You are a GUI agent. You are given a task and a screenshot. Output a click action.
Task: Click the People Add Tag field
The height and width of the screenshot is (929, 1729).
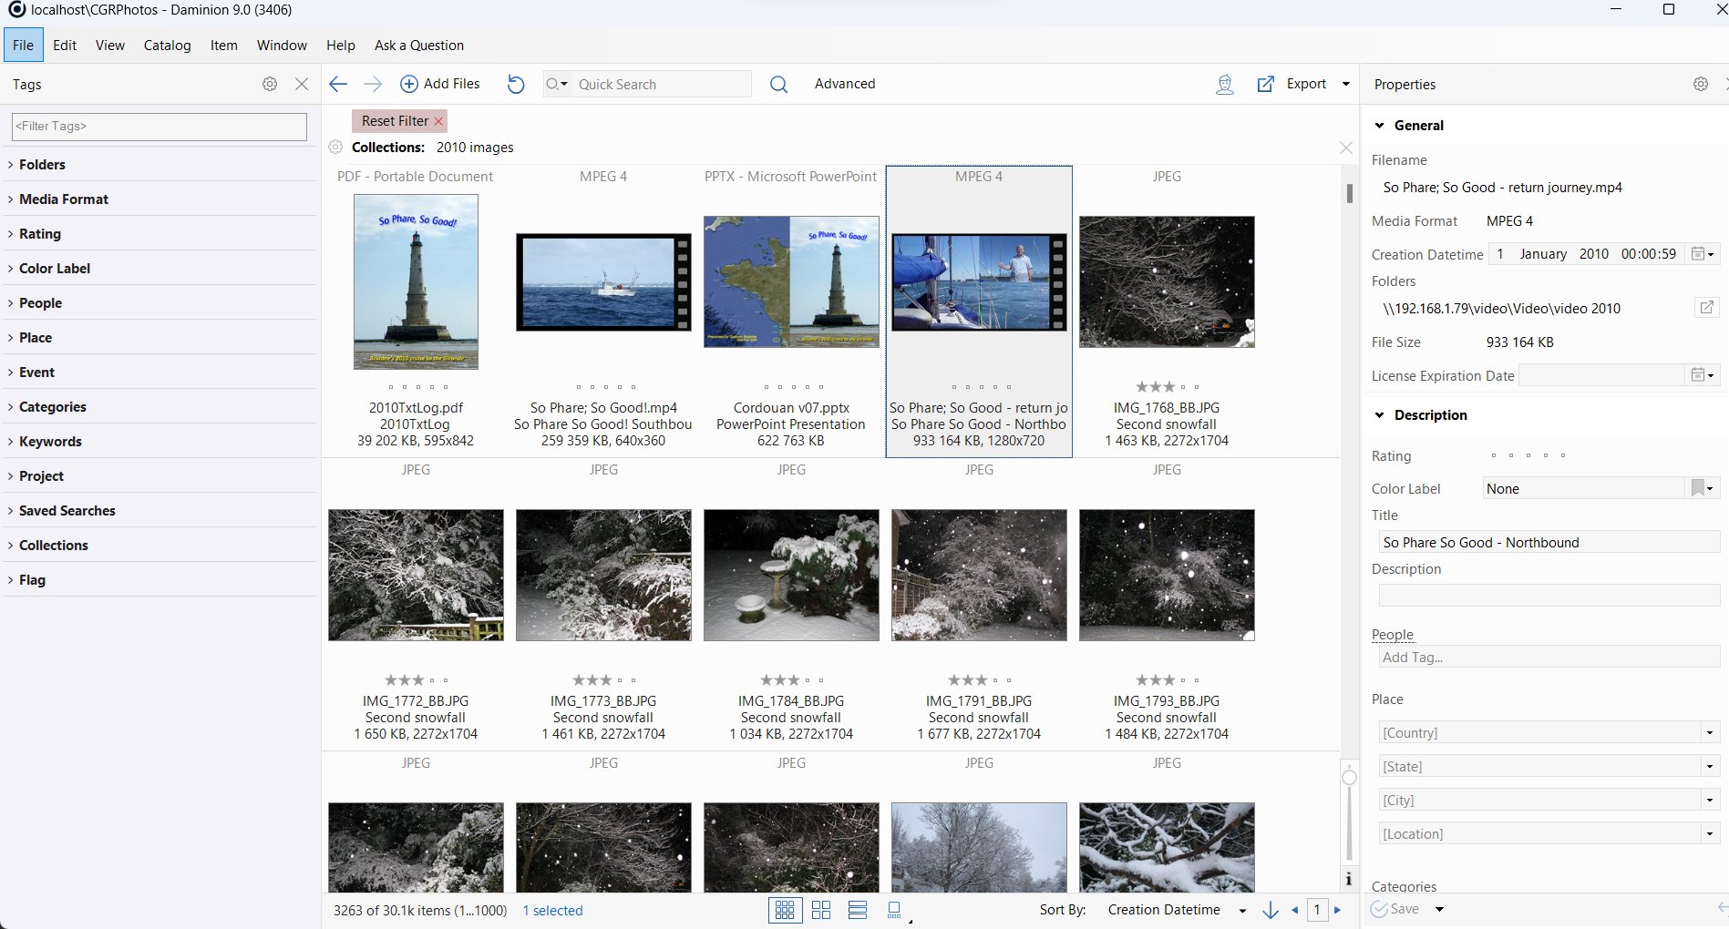click(1549, 658)
